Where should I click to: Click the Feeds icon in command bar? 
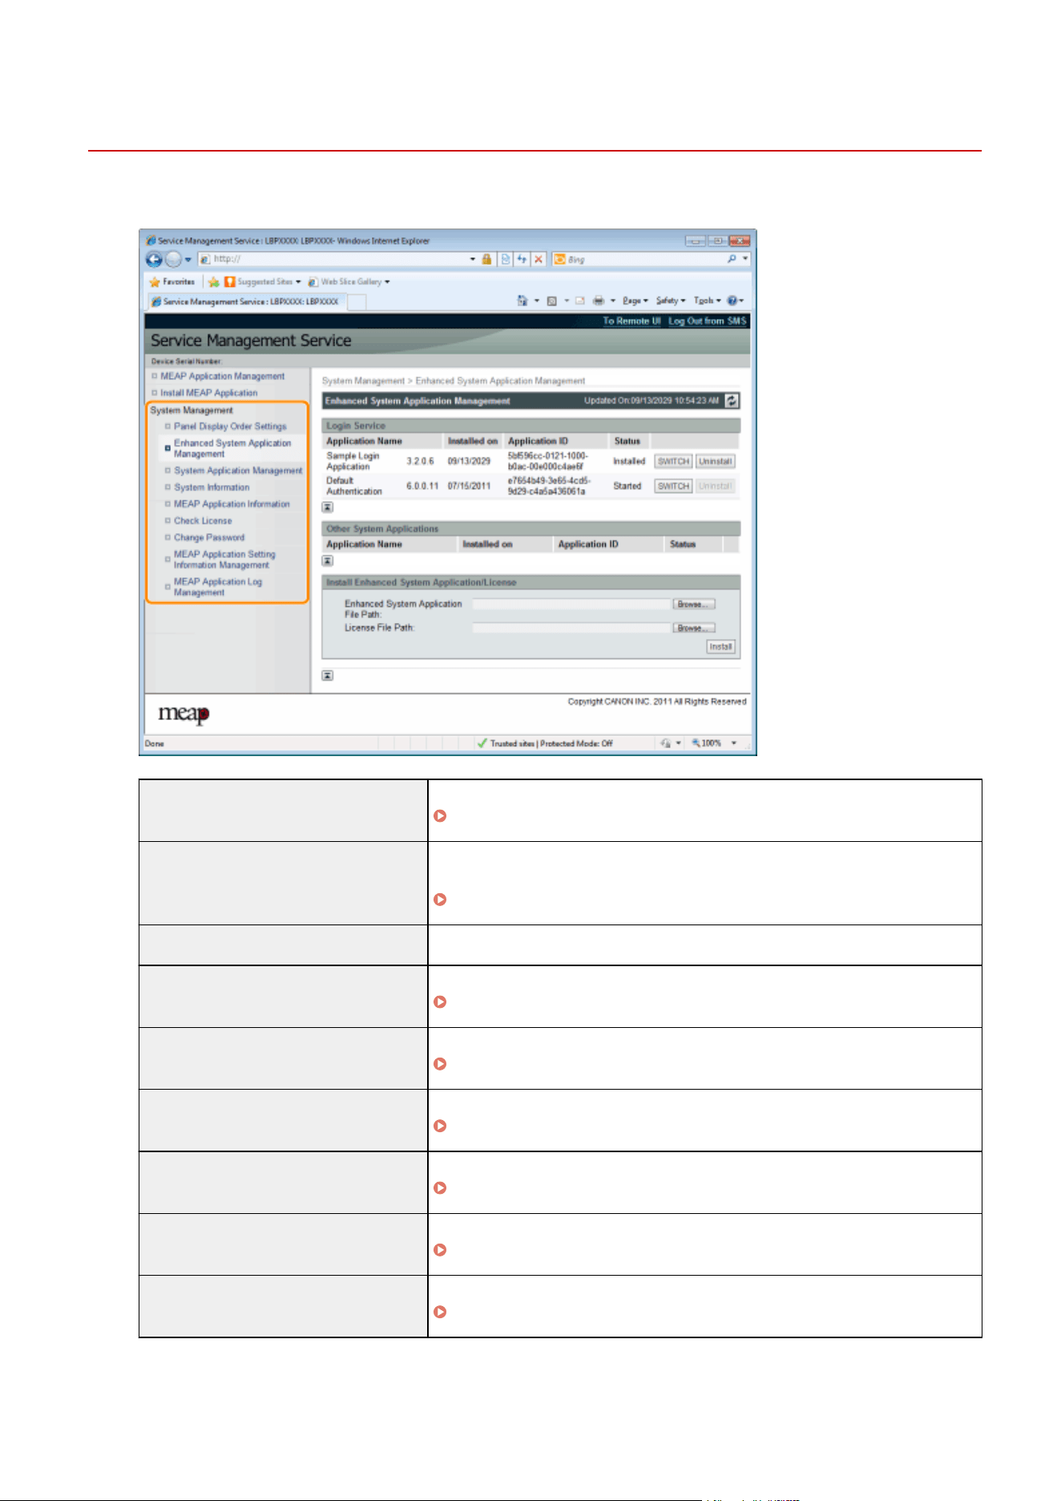tap(551, 301)
